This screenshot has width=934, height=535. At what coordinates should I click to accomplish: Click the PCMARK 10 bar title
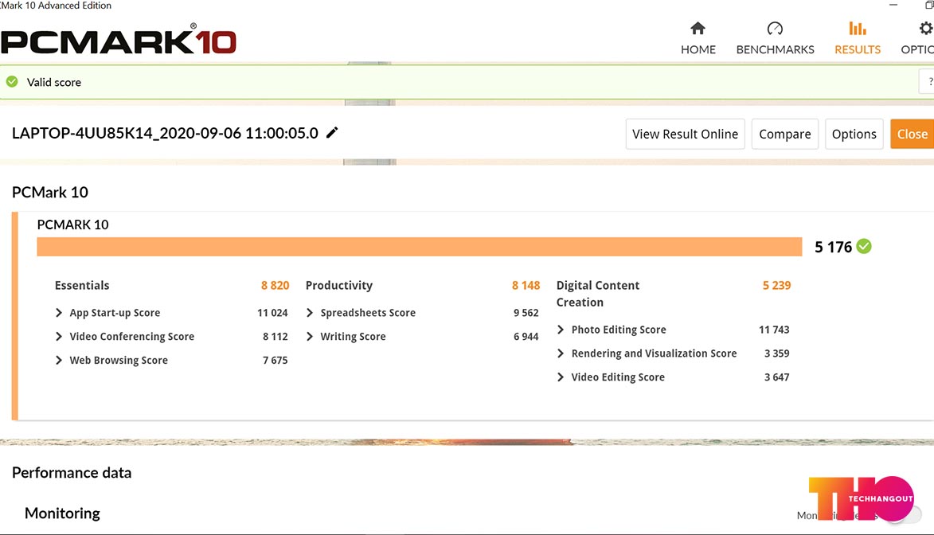72,225
